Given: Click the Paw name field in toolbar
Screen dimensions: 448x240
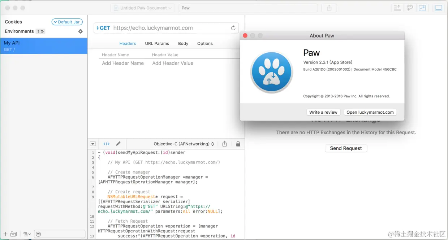Looking at the screenshot, I should coord(248,8).
